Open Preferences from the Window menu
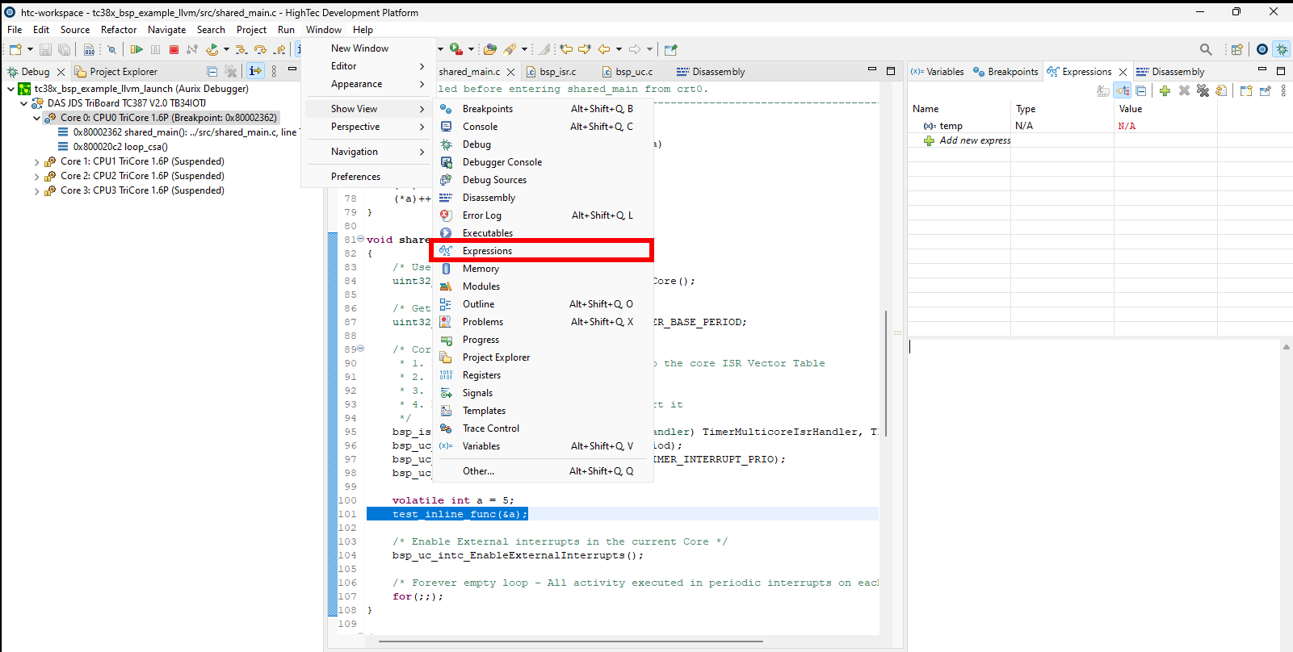Image resolution: width=1293 pixels, height=652 pixels. click(x=355, y=177)
